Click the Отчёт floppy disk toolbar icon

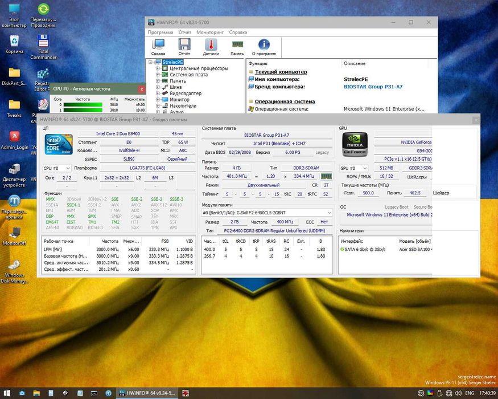184,47
